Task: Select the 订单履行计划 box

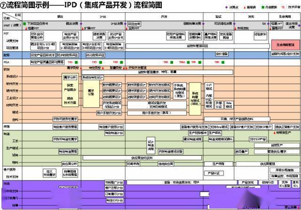Action: [x=114, y=194]
